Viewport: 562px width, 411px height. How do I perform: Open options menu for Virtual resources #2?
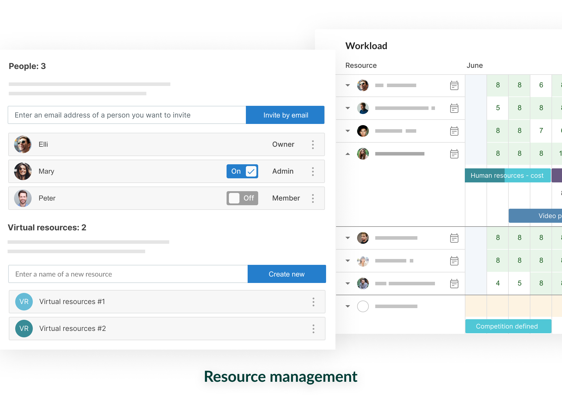(x=313, y=329)
